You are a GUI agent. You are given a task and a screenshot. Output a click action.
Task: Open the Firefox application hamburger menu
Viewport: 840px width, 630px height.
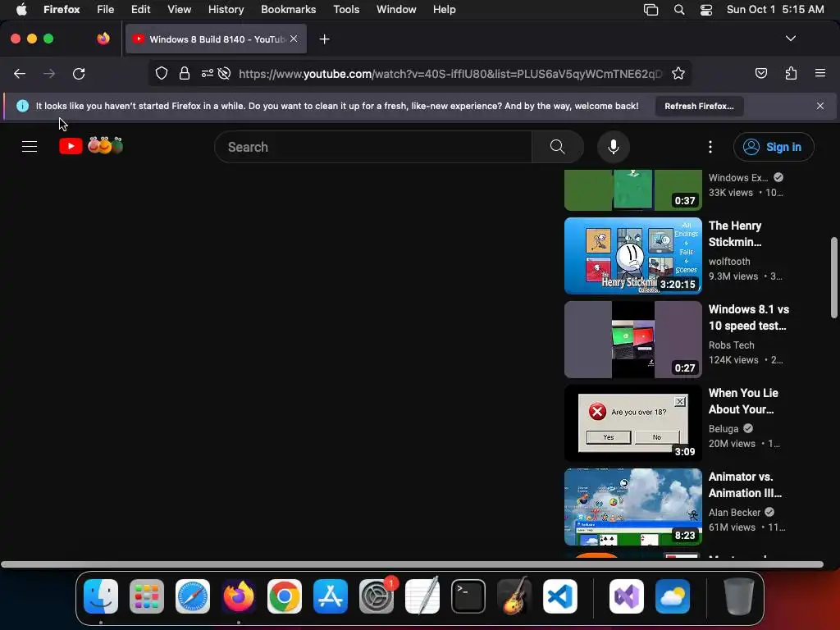coord(820,73)
